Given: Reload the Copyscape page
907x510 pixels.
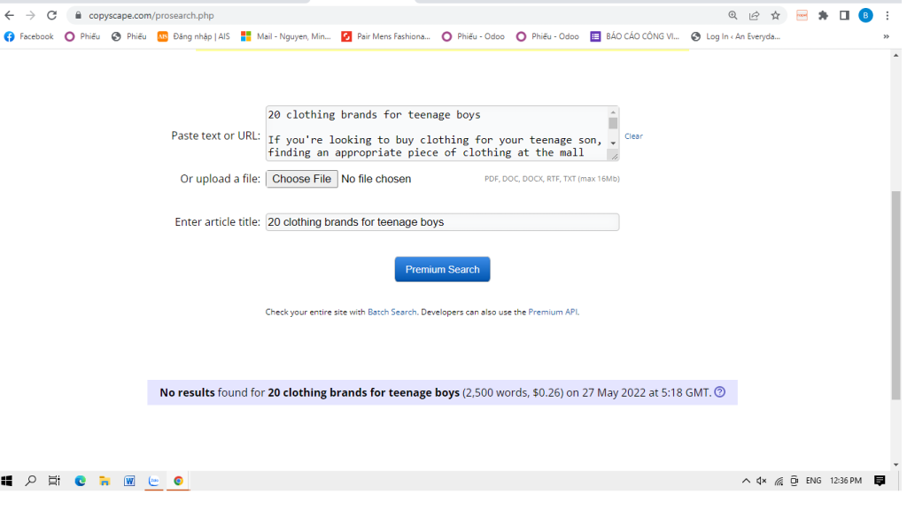Looking at the screenshot, I should [x=51, y=15].
